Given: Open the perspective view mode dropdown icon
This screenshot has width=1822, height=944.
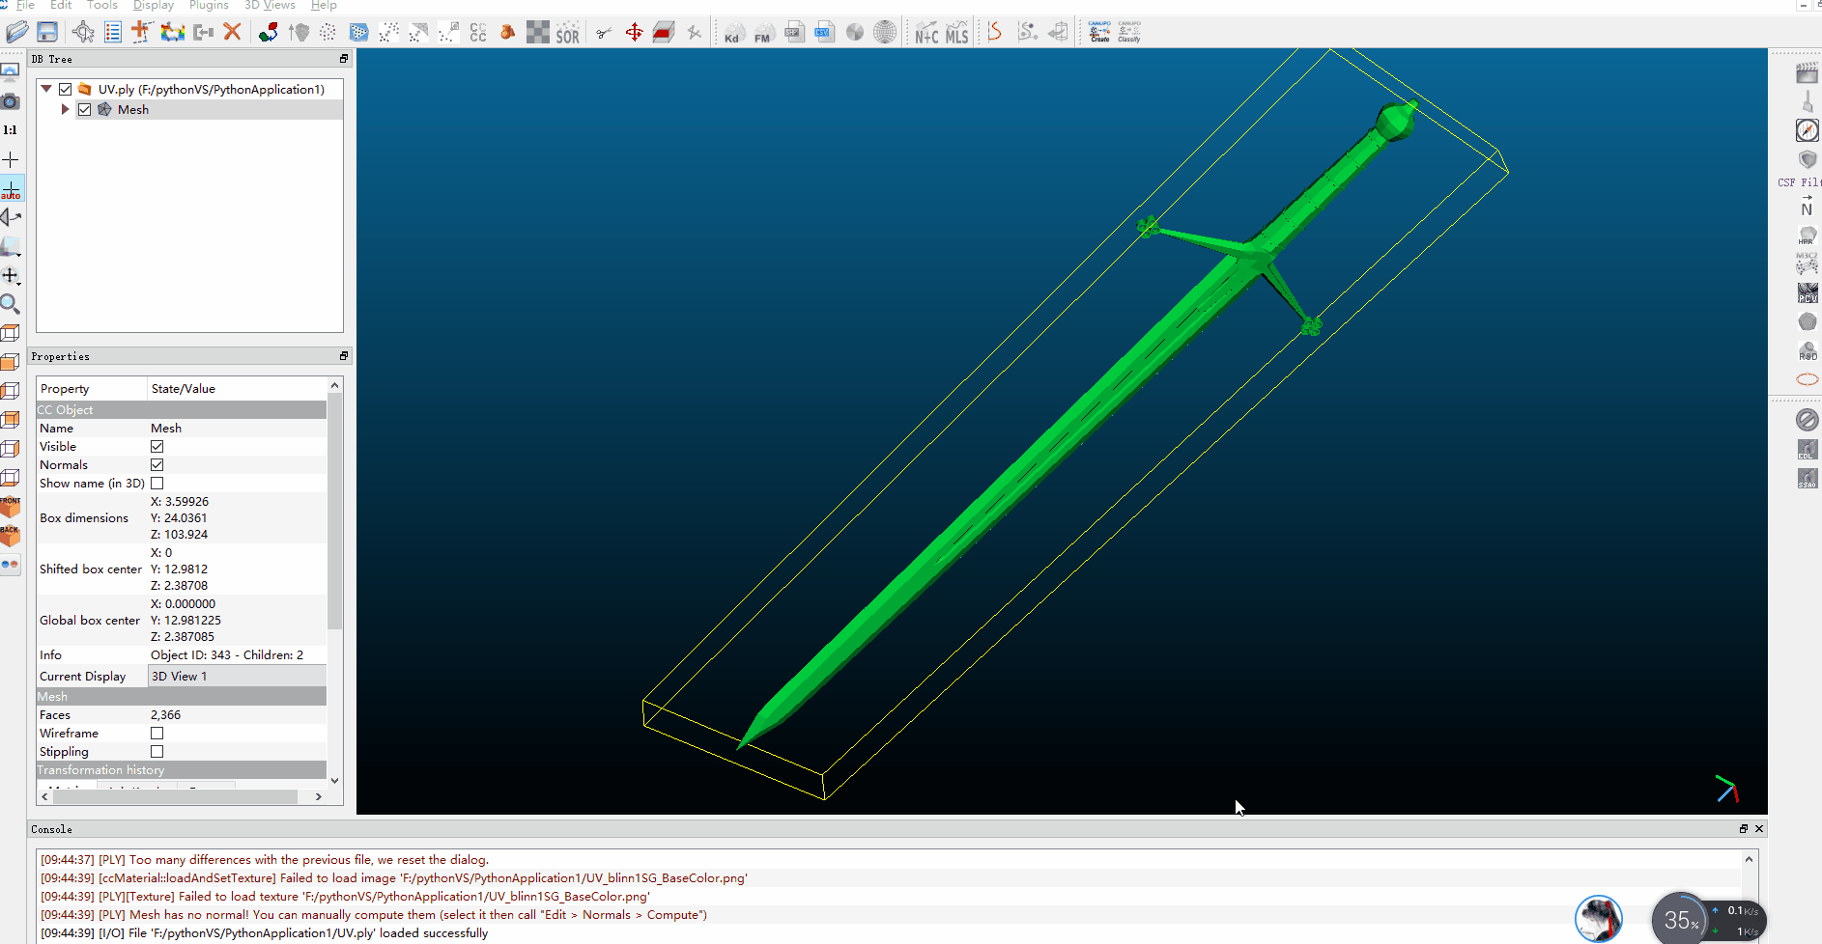Looking at the screenshot, I should 11,246.
